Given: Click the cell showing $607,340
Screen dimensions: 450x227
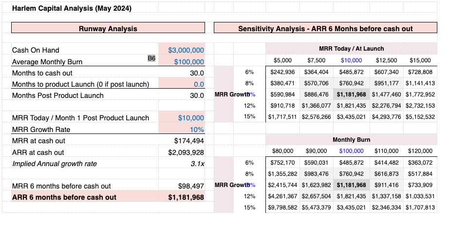Looking at the screenshot, I should click(x=386, y=72).
